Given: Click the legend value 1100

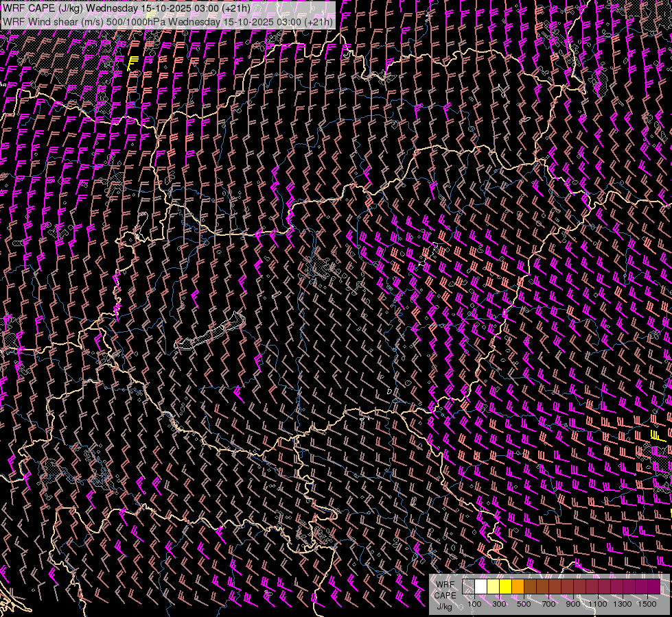Looking at the screenshot, I should pyautogui.click(x=598, y=604).
